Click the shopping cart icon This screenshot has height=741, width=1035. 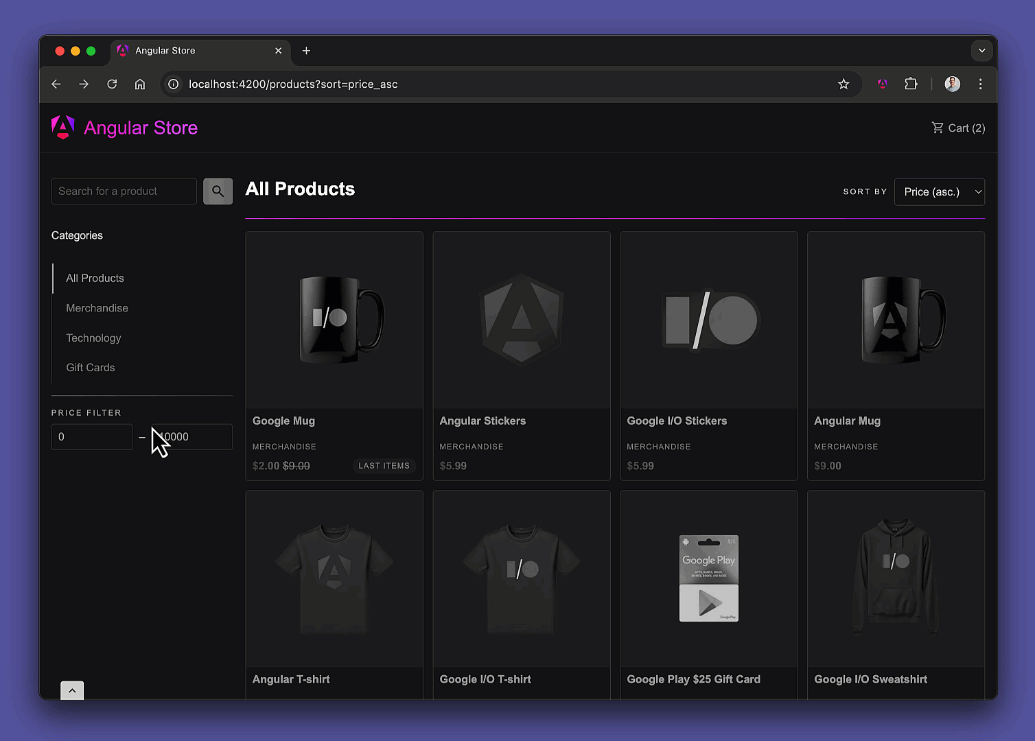coord(938,128)
